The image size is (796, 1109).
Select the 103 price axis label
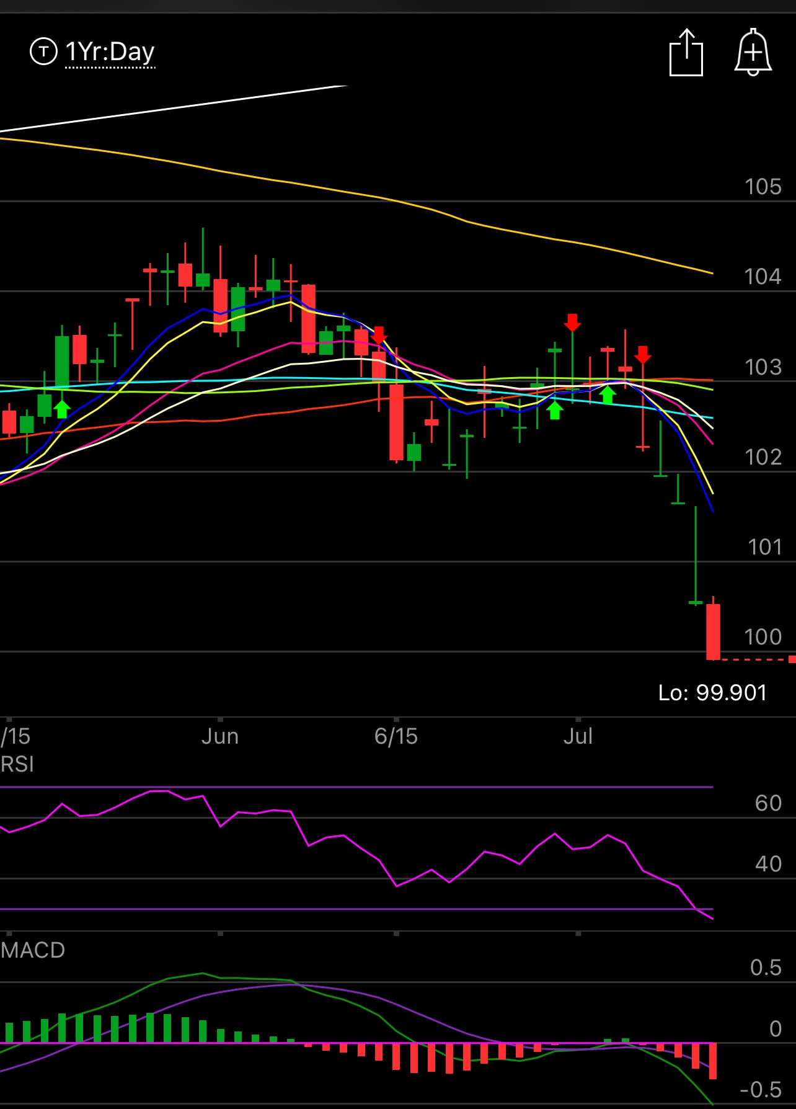(x=763, y=367)
